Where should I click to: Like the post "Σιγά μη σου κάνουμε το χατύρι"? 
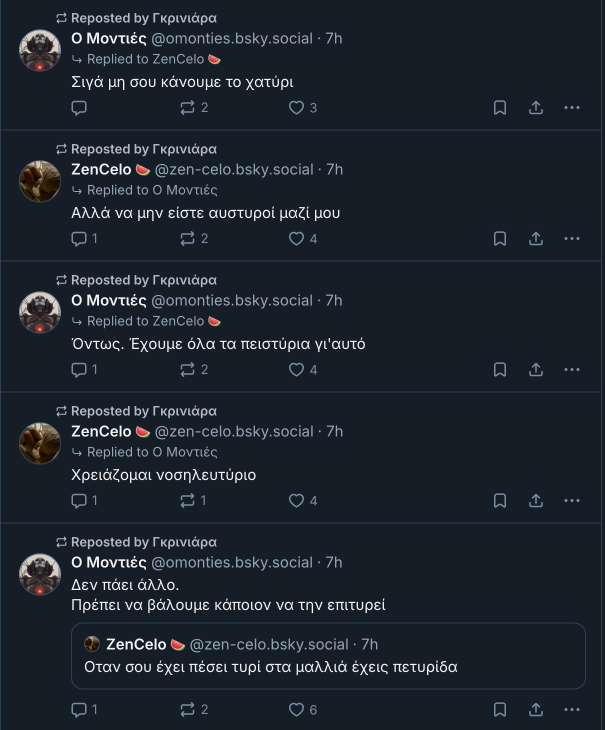[296, 107]
